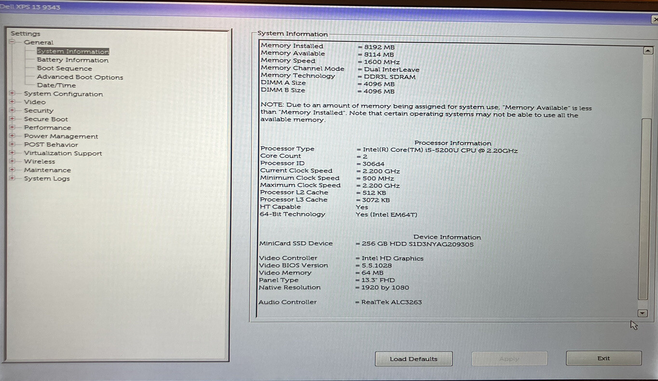Click the Processor Type value i5-5200U
The image size is (658, 381).
(439, 151)
